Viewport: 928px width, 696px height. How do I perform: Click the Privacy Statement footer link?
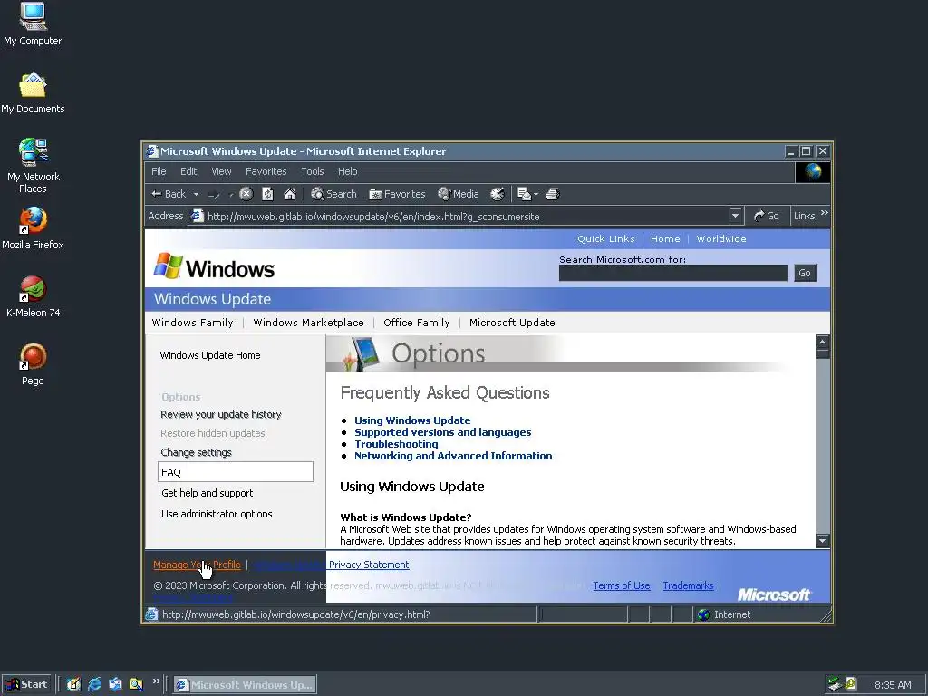(369, 565)
